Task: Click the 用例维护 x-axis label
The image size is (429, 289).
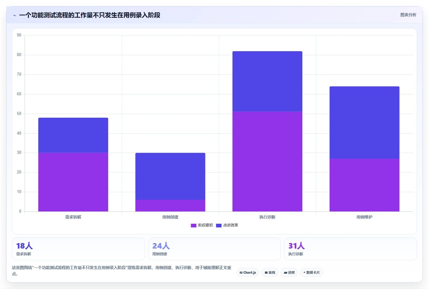Action: (365, 217)
